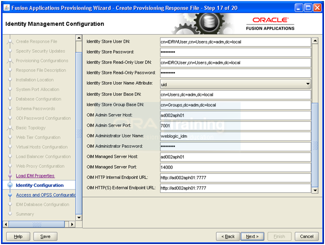The width and height of the screenshot is (325, 245).
Task: Click the OIM Managed Server Port field
Action: pyautogui.click(x=235, y=167)
